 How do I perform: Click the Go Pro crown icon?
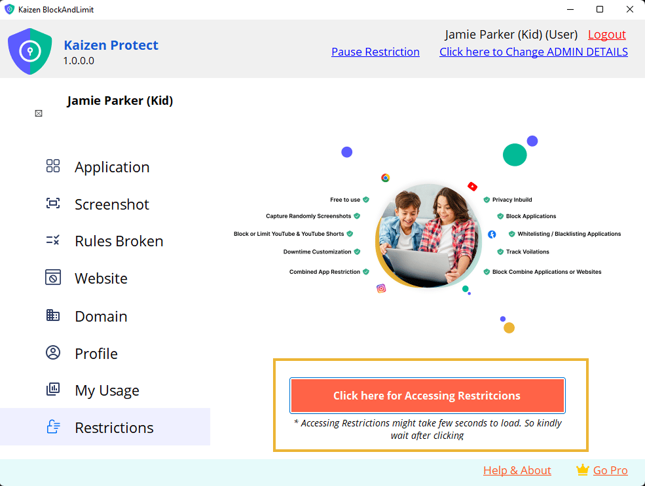pyautogui.click(x=582, y=470)
